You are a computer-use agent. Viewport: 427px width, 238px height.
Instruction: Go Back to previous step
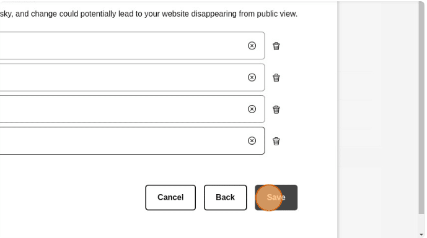(x=225, y=198)
